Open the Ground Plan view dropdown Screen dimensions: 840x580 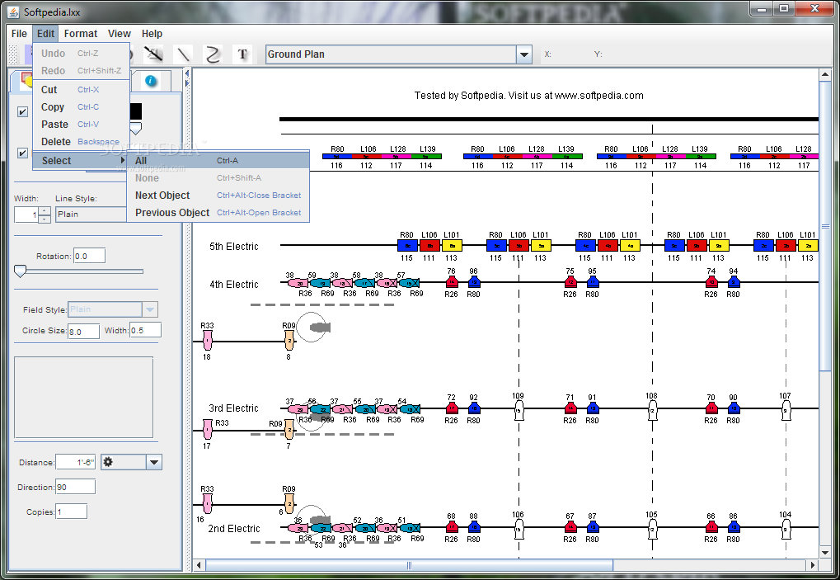pyautogui.click(x=524, y=54)
